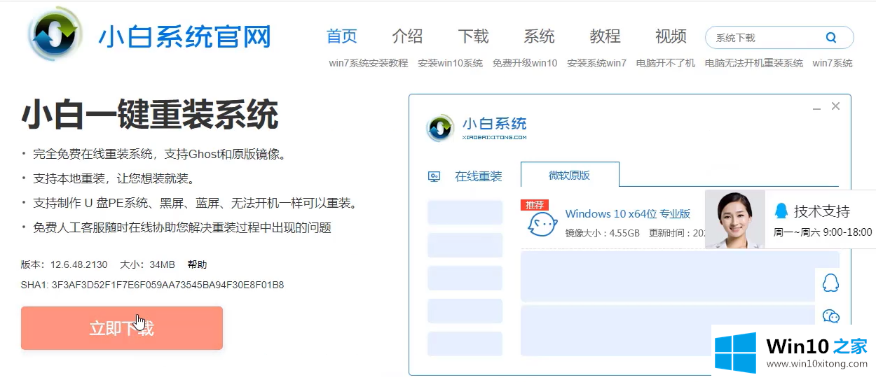The width and height of the screenshot is (876, 382).
Task: Click the QQ penguin contact icon
Action: click(x=830, y=283)
